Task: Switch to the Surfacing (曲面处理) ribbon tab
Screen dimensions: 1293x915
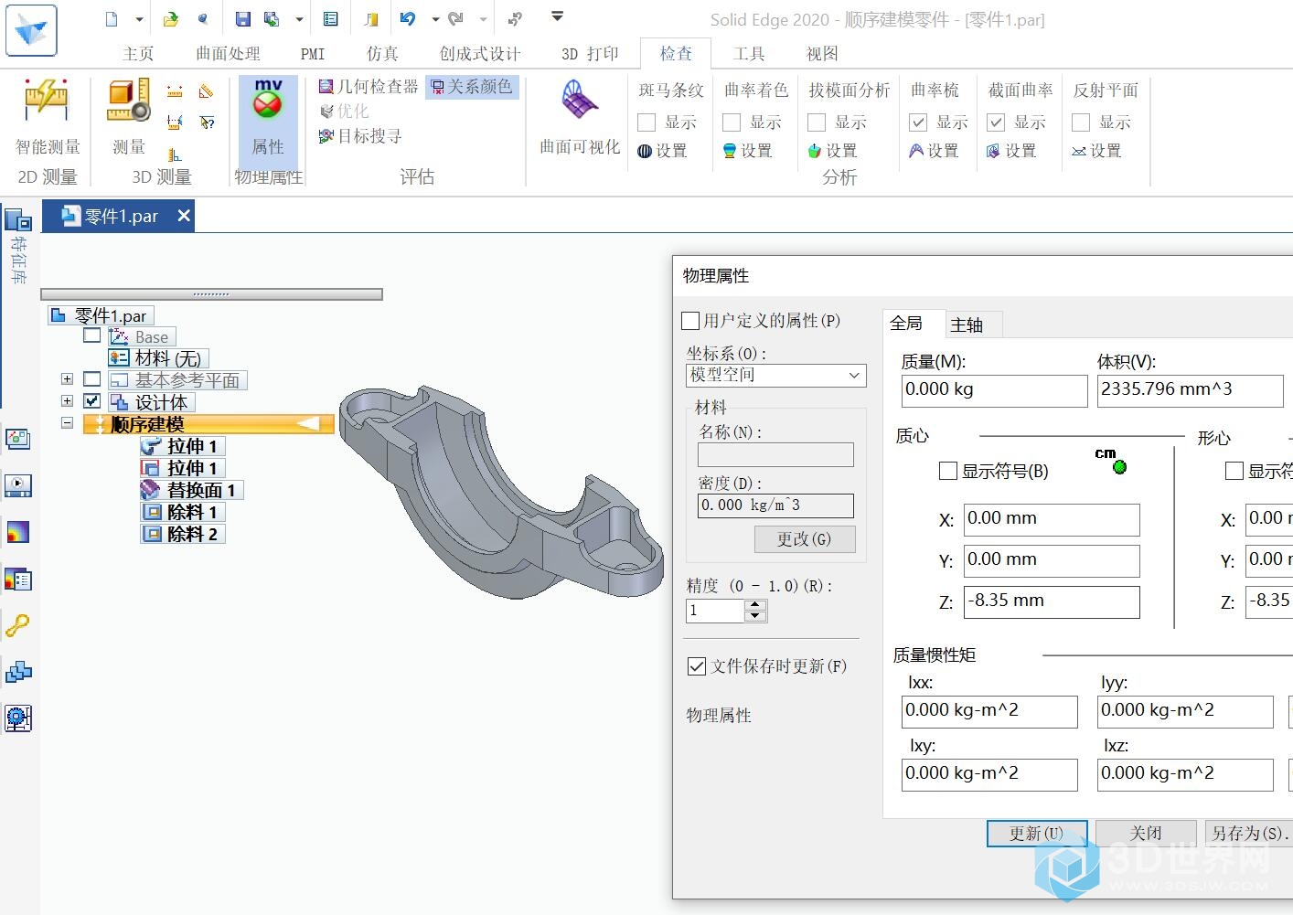Action: pos(228,54)
